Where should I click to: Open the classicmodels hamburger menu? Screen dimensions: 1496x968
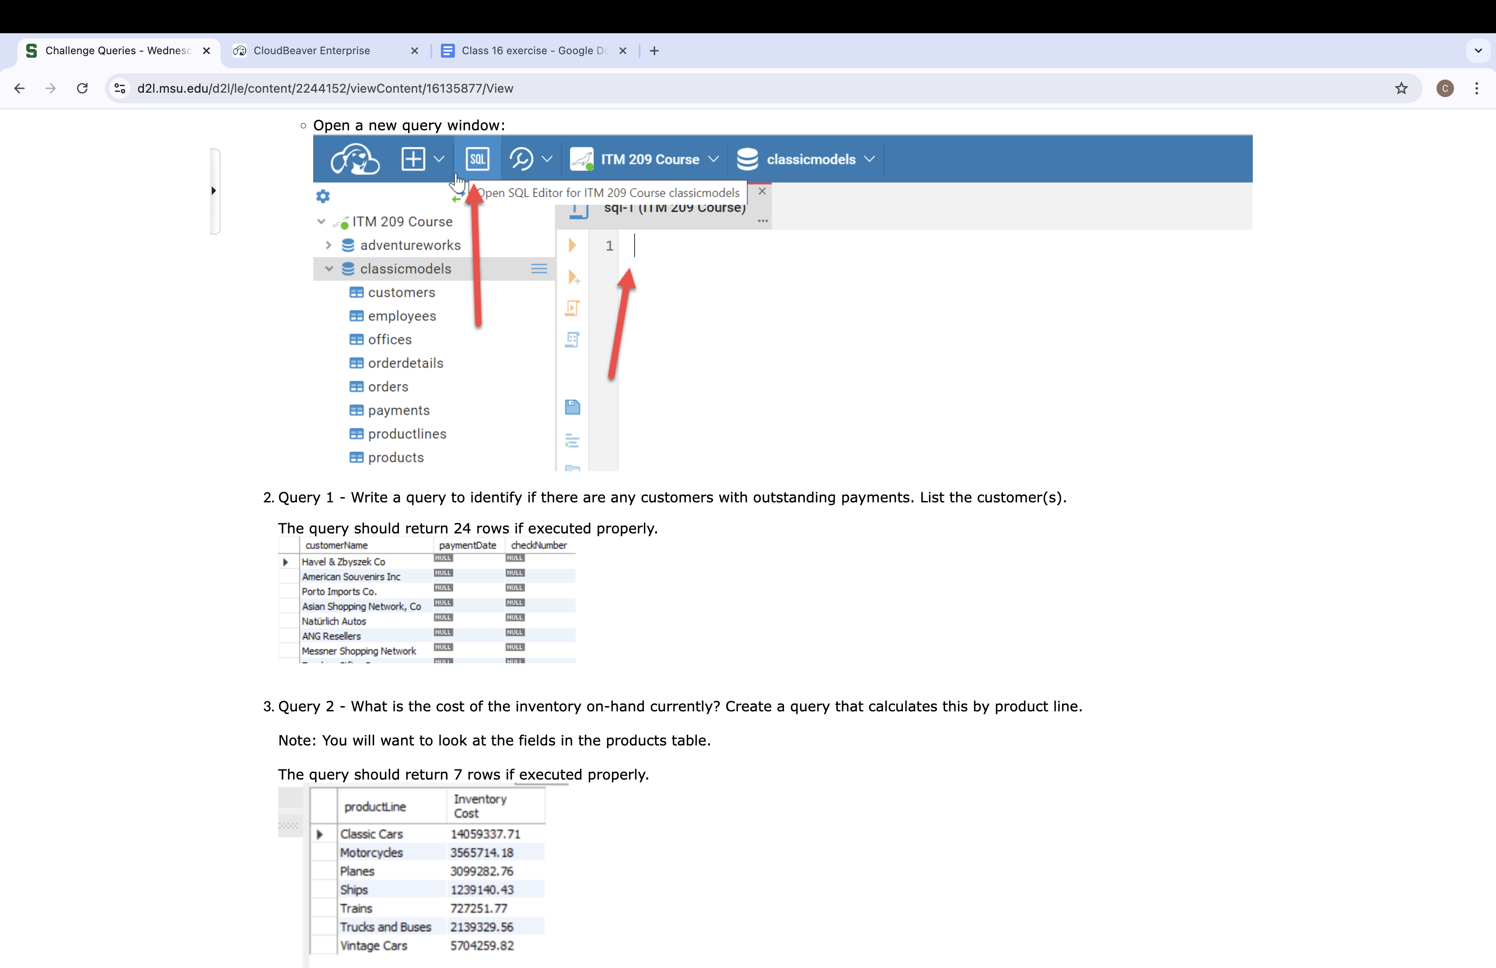(x=538, y=268)
